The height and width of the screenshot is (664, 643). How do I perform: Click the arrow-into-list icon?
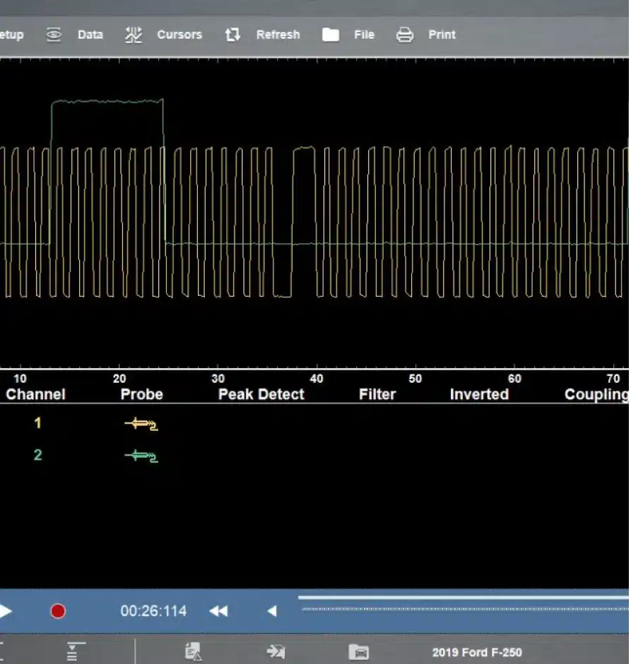pos(276,652)
